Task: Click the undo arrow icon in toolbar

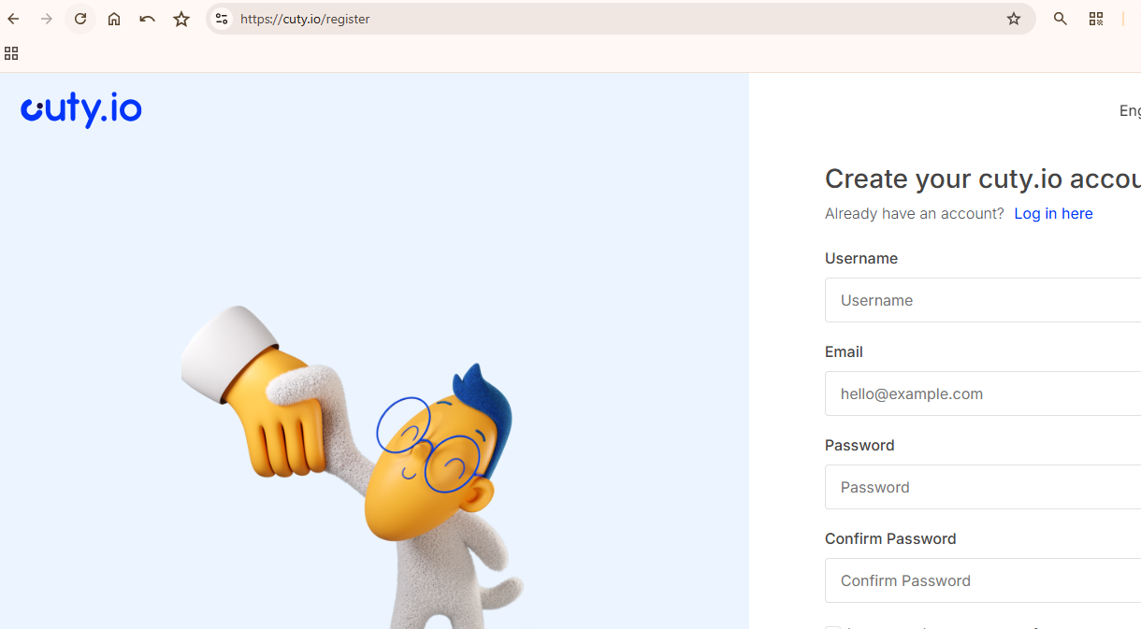Action: click(148, 19)
